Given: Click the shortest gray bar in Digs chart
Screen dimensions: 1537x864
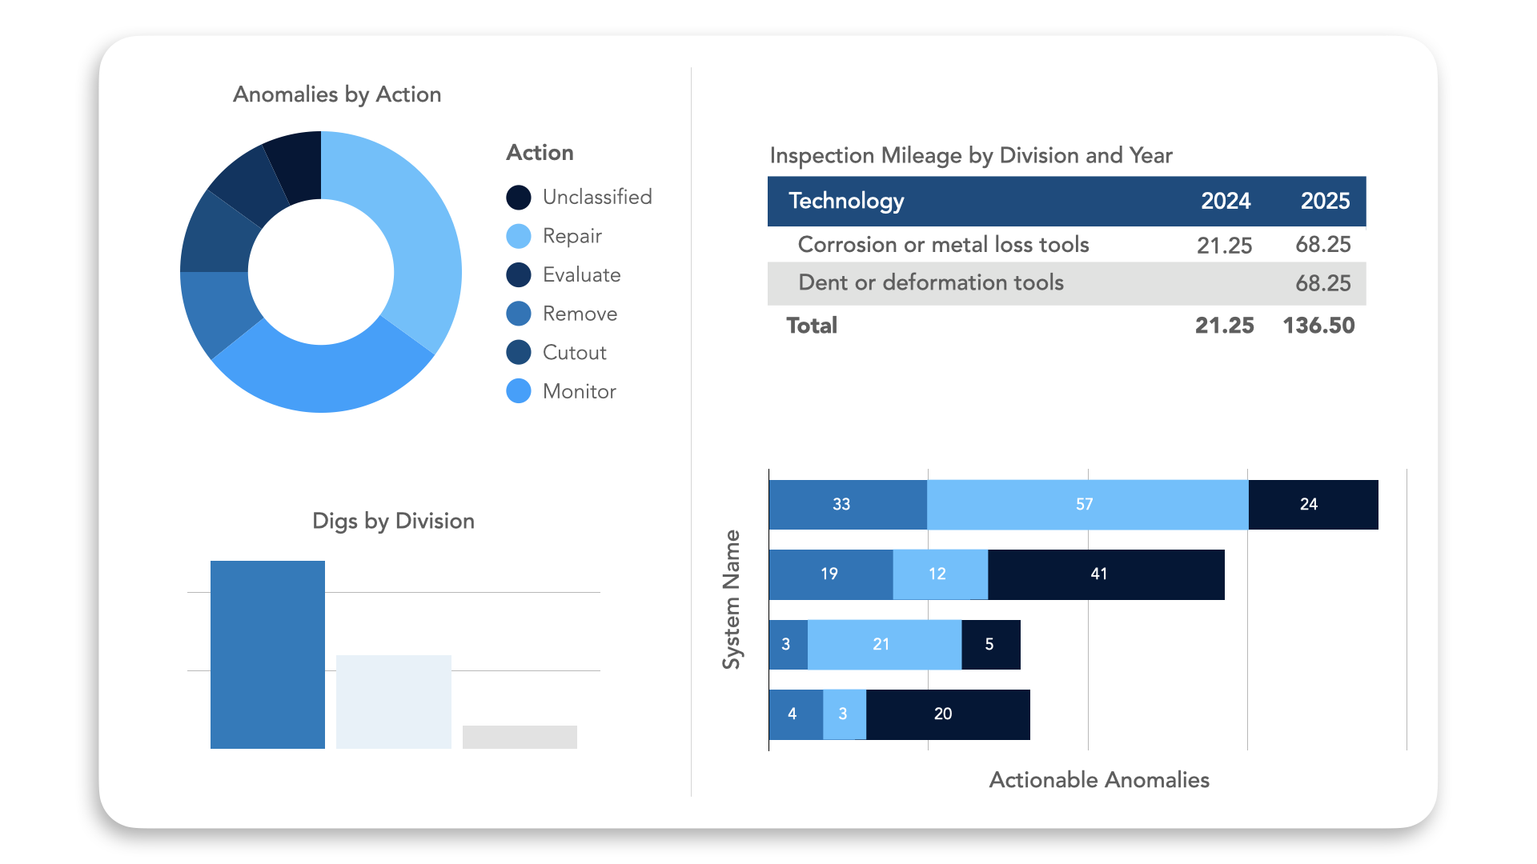Looking at the screenshot, I should 520,737.
